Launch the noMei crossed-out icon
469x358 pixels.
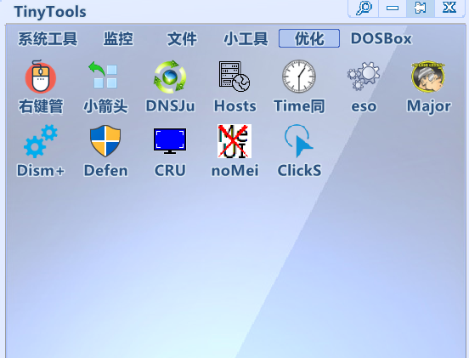point(234,141)
